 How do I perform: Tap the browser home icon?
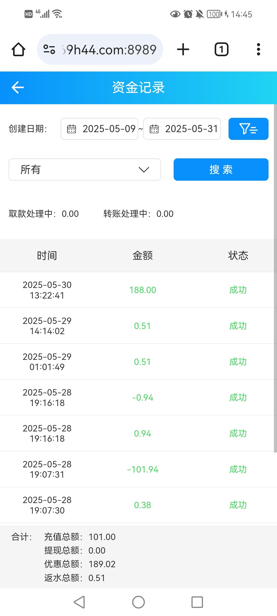pyautogui.click(x=18, y=49)
